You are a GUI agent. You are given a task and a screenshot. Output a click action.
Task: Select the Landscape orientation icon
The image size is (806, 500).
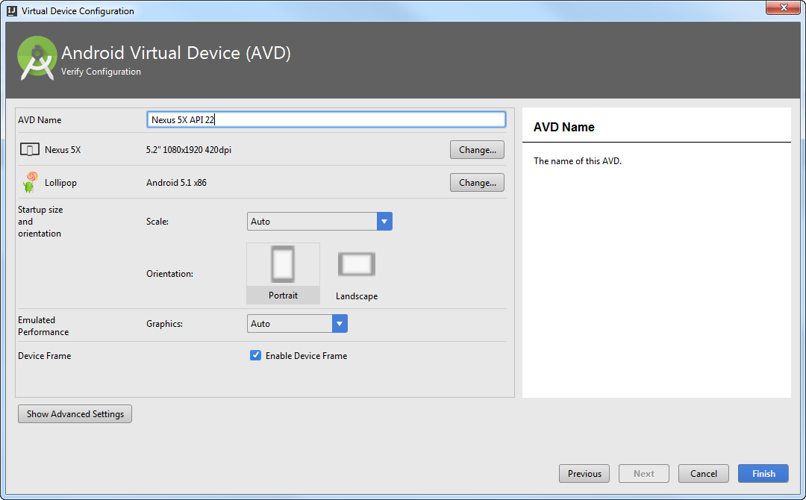tap(357, 266)
